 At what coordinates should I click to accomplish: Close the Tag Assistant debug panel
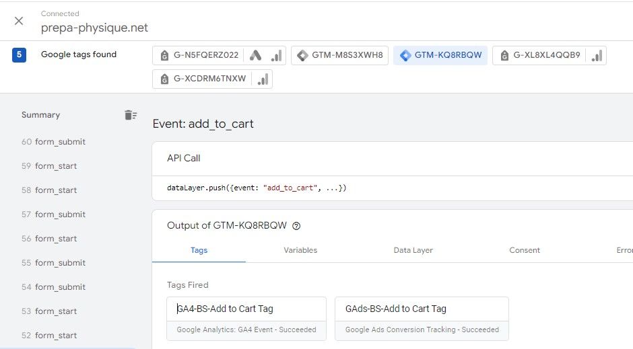19,21
